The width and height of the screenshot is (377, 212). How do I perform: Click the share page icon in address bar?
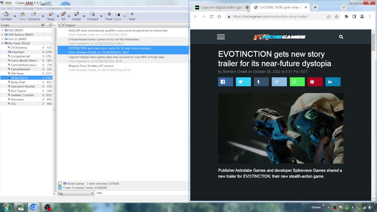click(x=328, y=16)
